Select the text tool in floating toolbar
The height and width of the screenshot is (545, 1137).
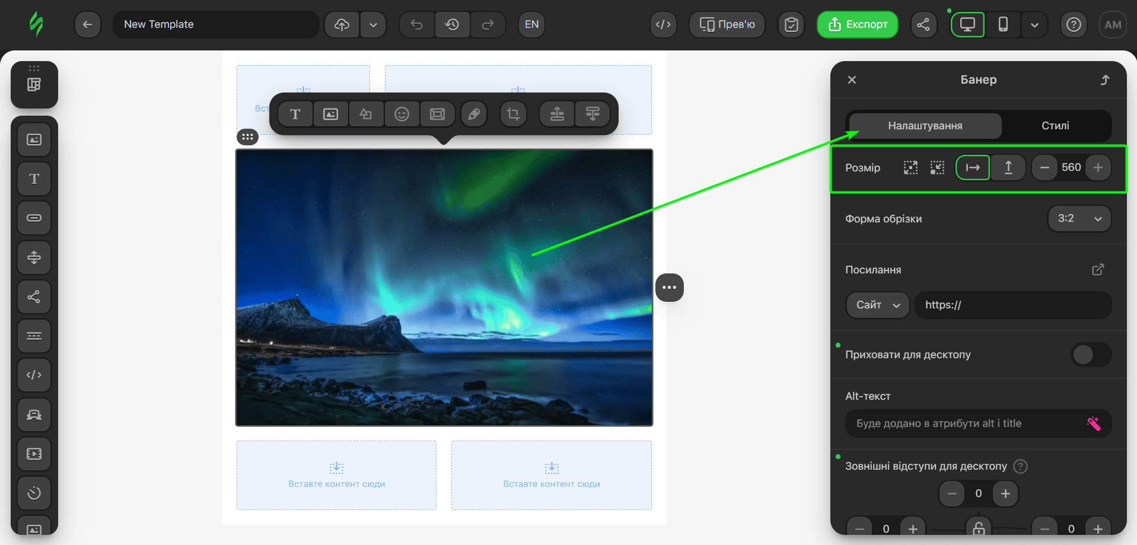click(295, 114)
